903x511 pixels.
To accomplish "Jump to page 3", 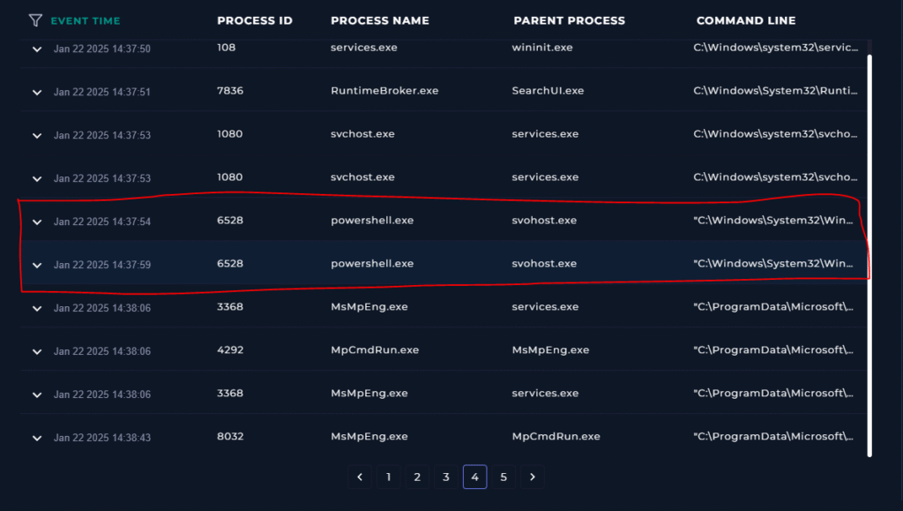I will (446, 477).
